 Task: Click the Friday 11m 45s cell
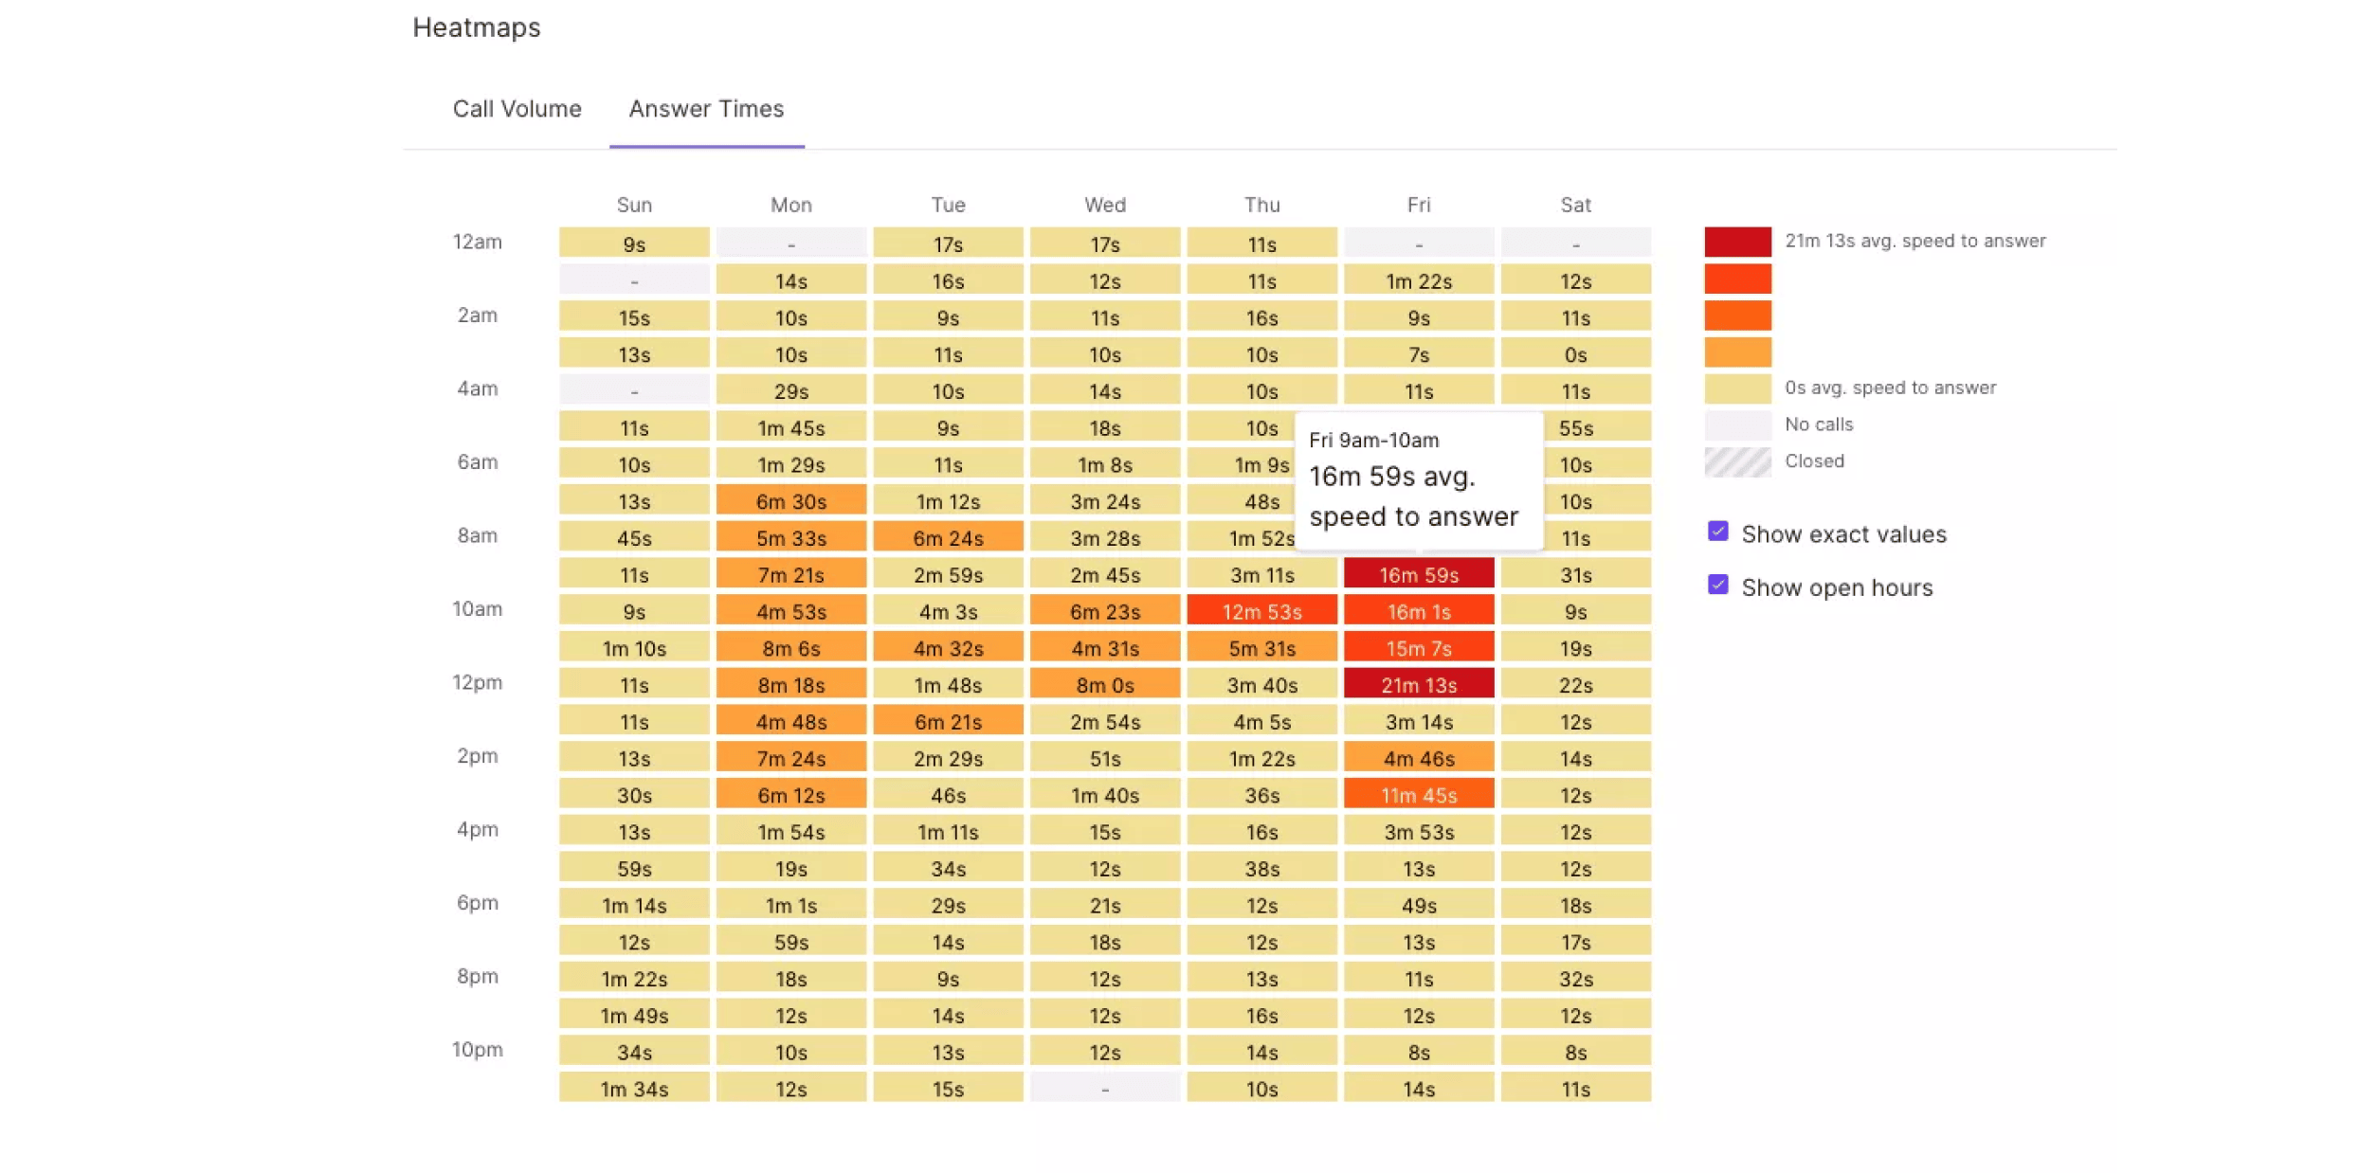pyautogui.click(x=1418, y=794)
